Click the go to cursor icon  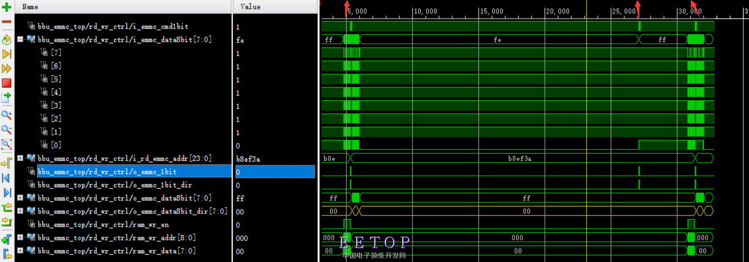(x=6, y=163)
